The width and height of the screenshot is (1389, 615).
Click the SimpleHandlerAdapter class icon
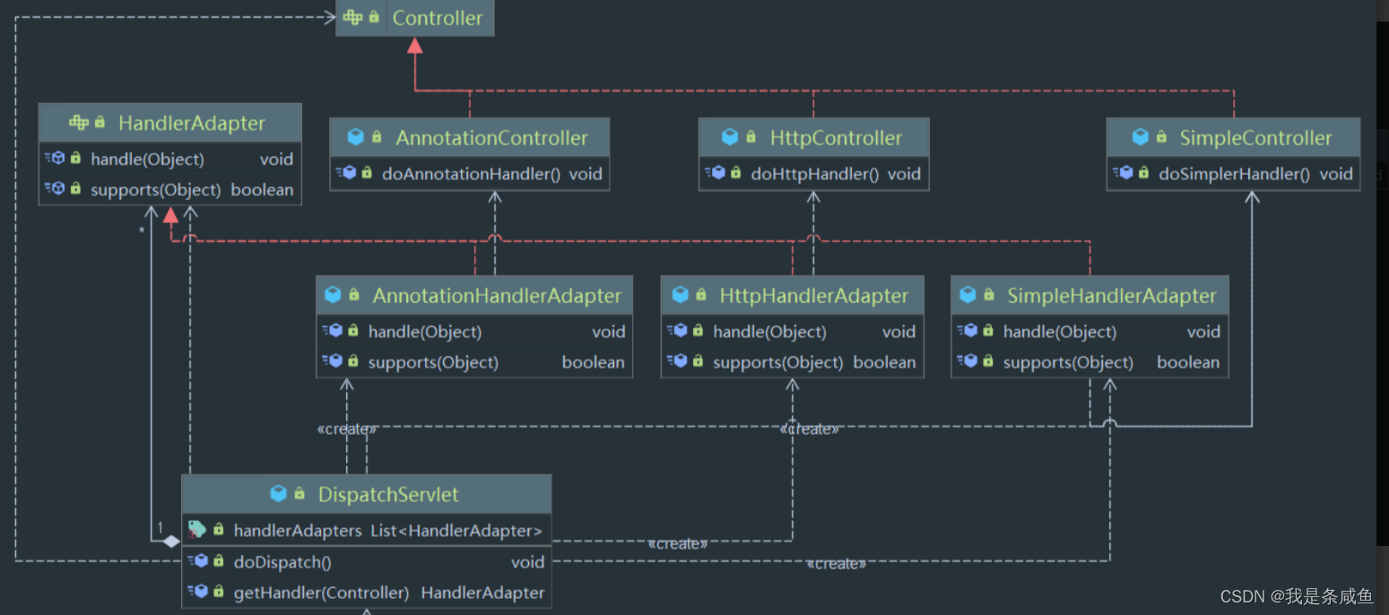(x=968, y=295)
